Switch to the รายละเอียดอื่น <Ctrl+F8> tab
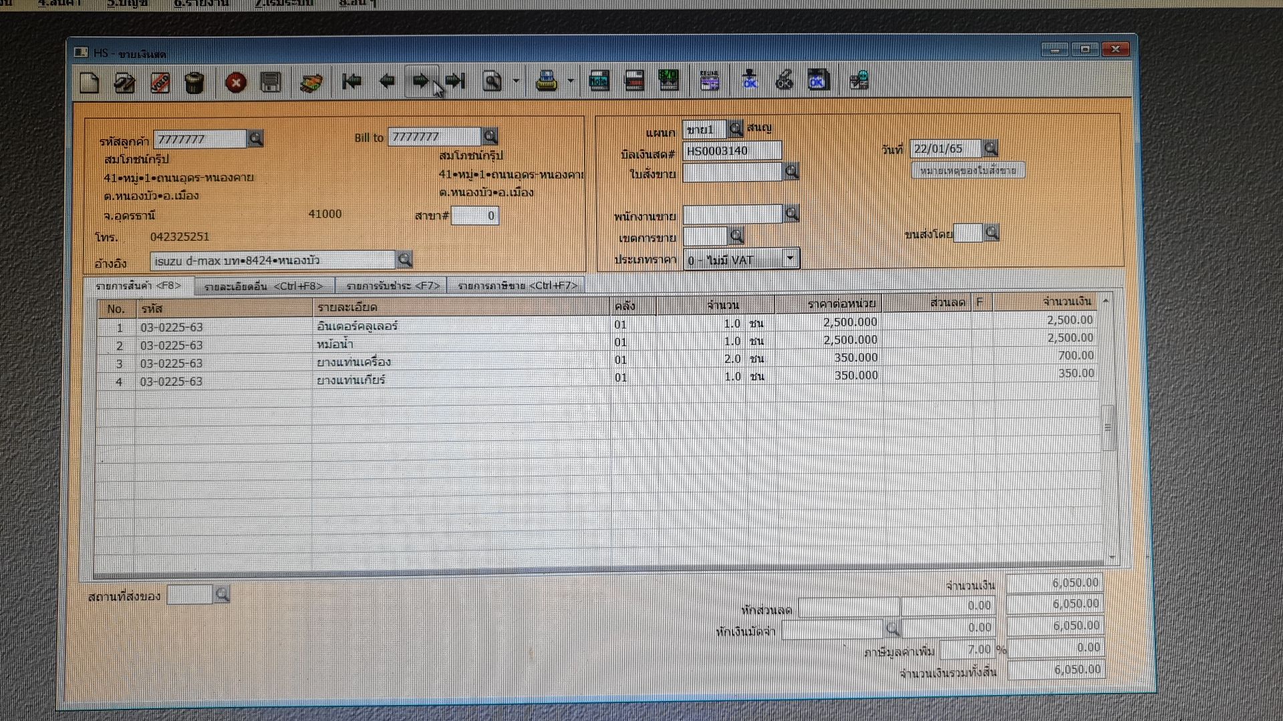1283x721 pixels. click(264, 286)
